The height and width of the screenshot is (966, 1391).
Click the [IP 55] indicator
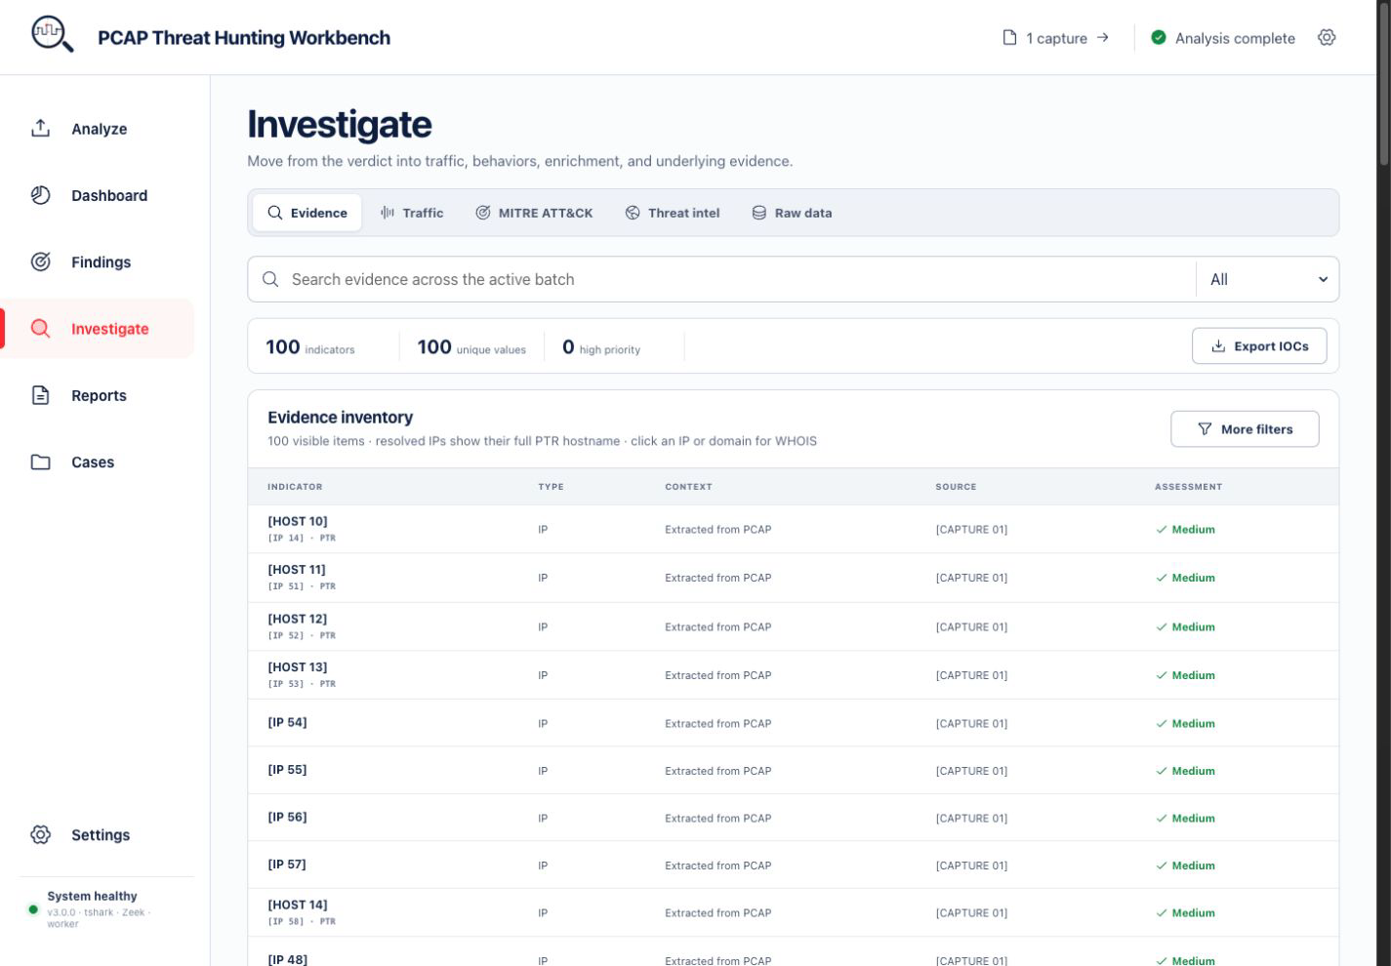point(287,769)
